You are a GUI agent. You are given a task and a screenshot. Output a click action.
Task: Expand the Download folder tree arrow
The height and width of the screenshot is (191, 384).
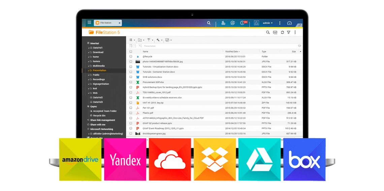click(88, 52)
